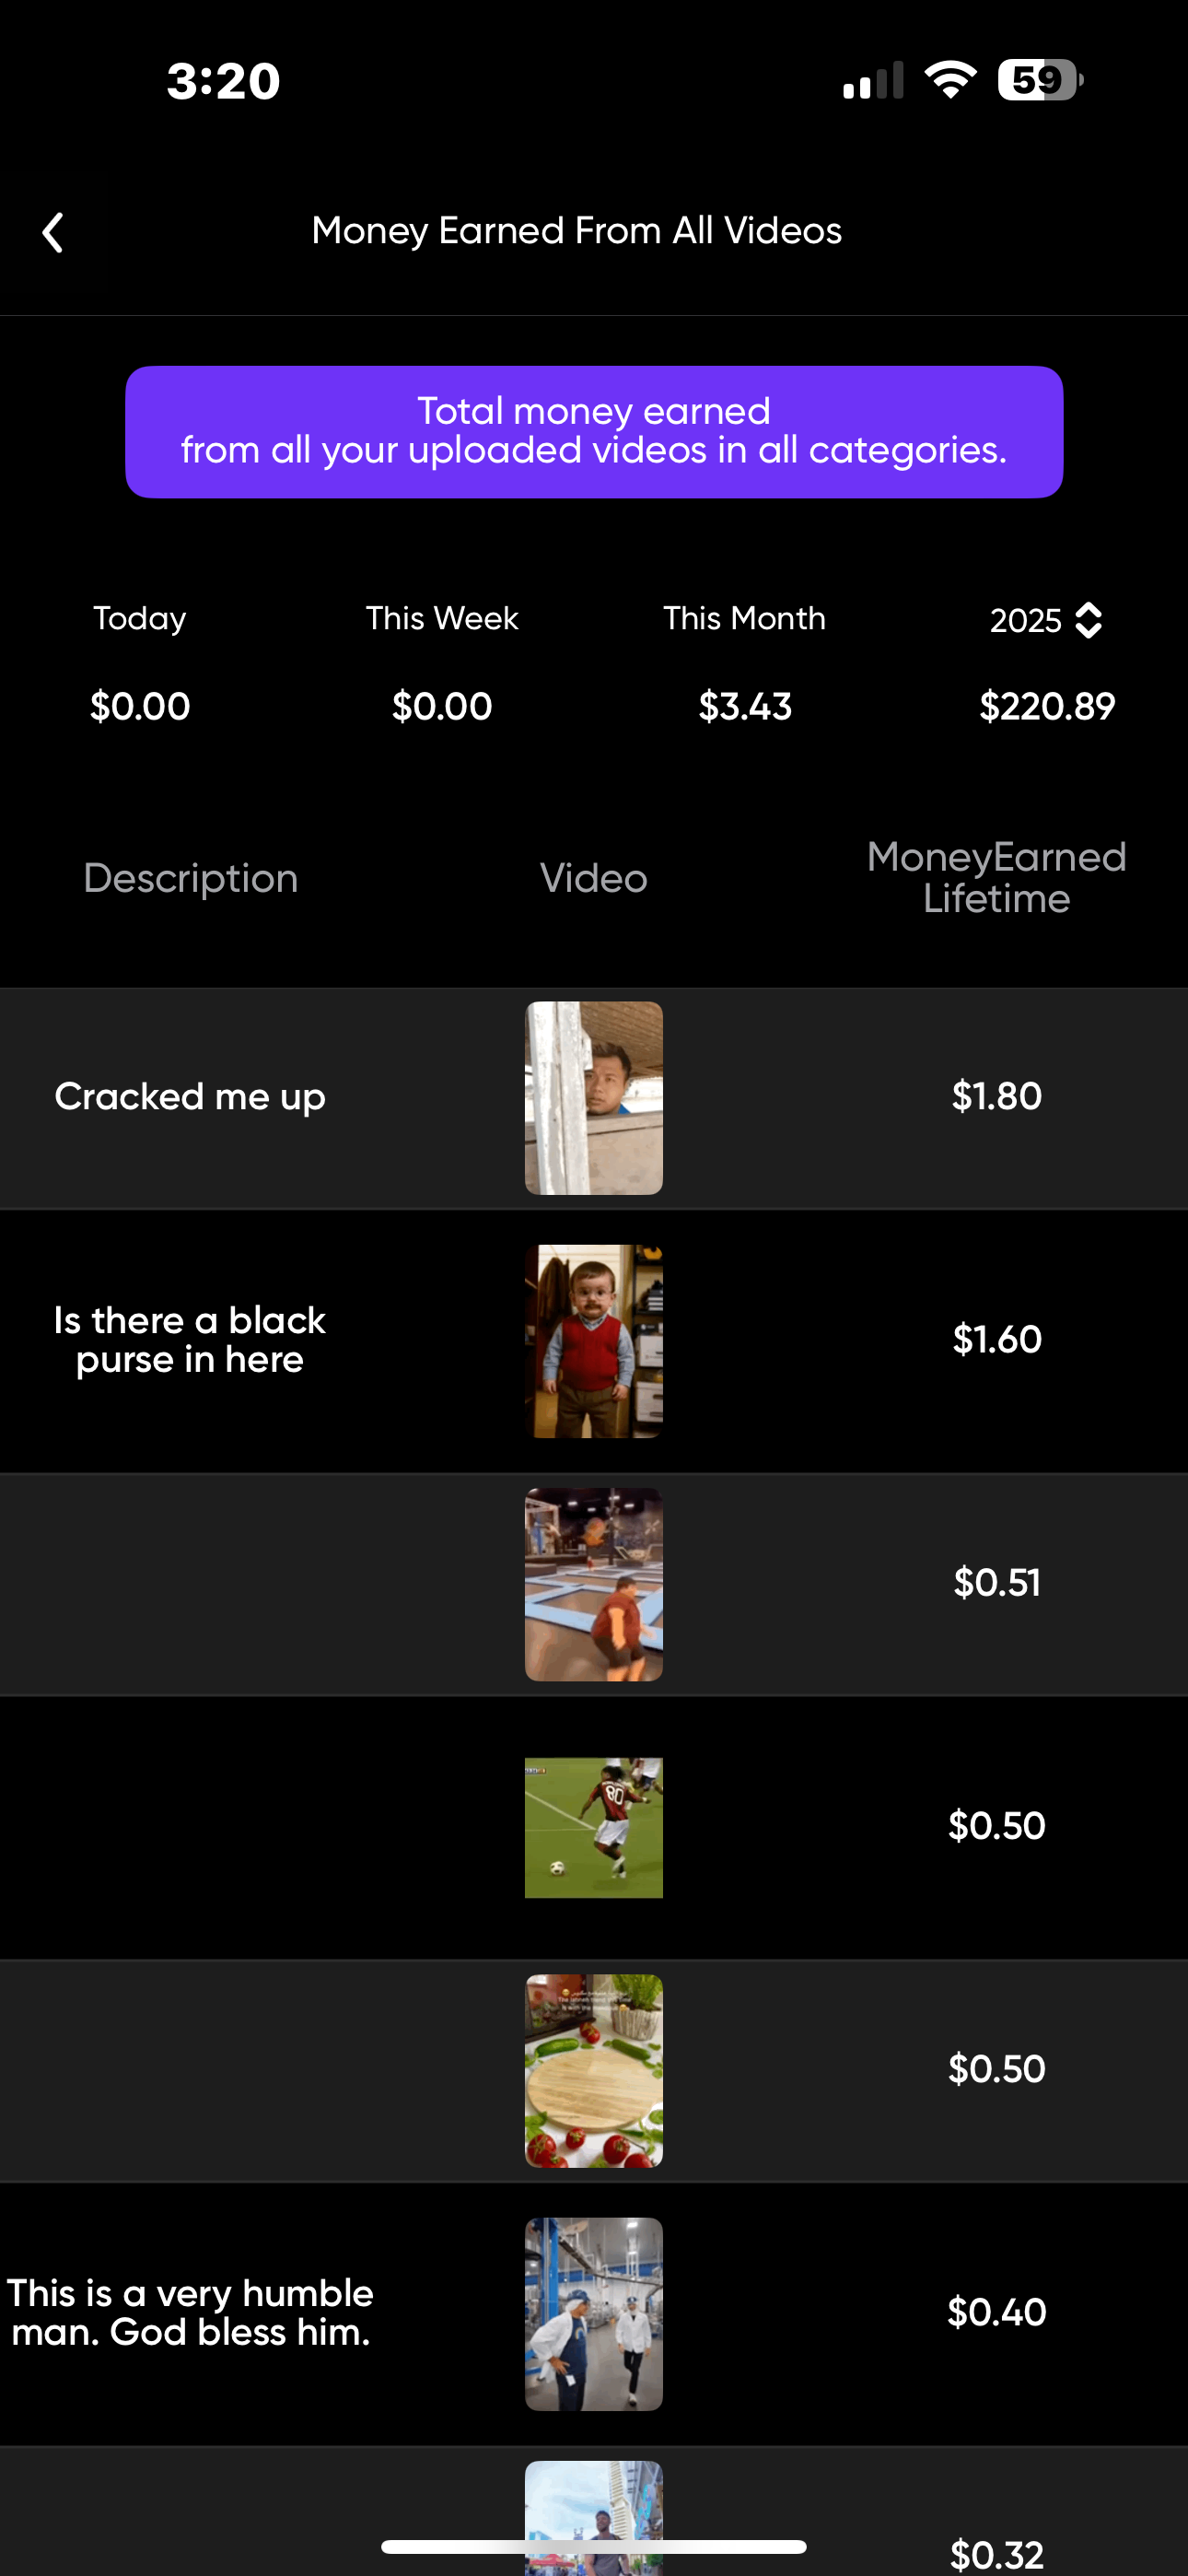Open the humble man factory video thumbnail
Viewport: 1188px width, 2576px height.
pos(593,2313)
